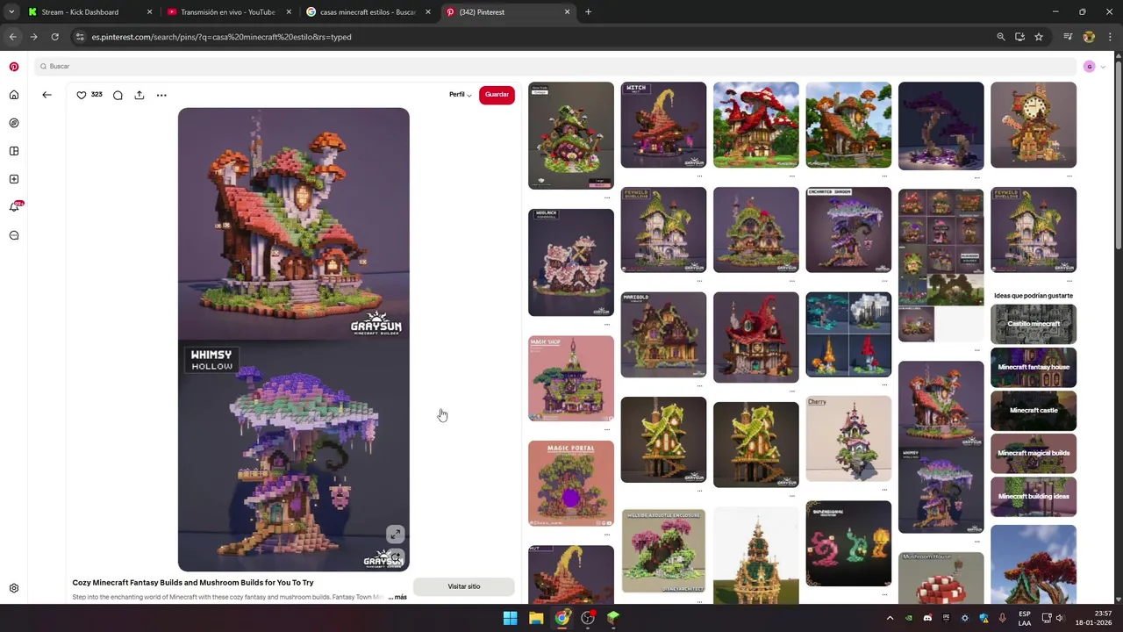Open the Castillo minecraft suggestion

1034,324
